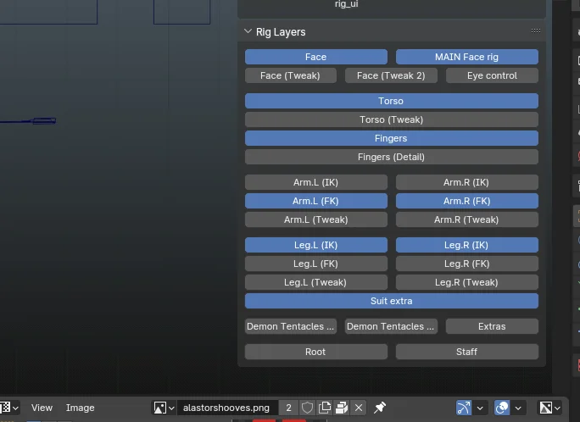Toggle the image pin icon
The image size is (580, 422).
tap(380, 408)
